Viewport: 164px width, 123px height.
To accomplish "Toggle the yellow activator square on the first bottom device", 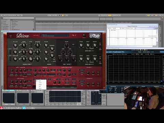I will [3, 103].
